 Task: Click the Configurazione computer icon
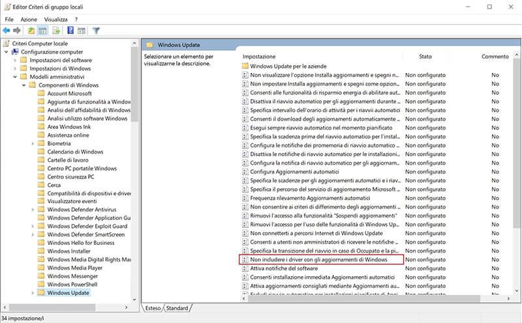coord(15,52)
